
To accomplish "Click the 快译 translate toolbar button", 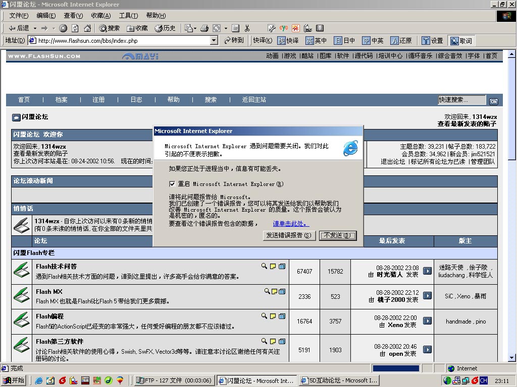I will click(288, 41).
